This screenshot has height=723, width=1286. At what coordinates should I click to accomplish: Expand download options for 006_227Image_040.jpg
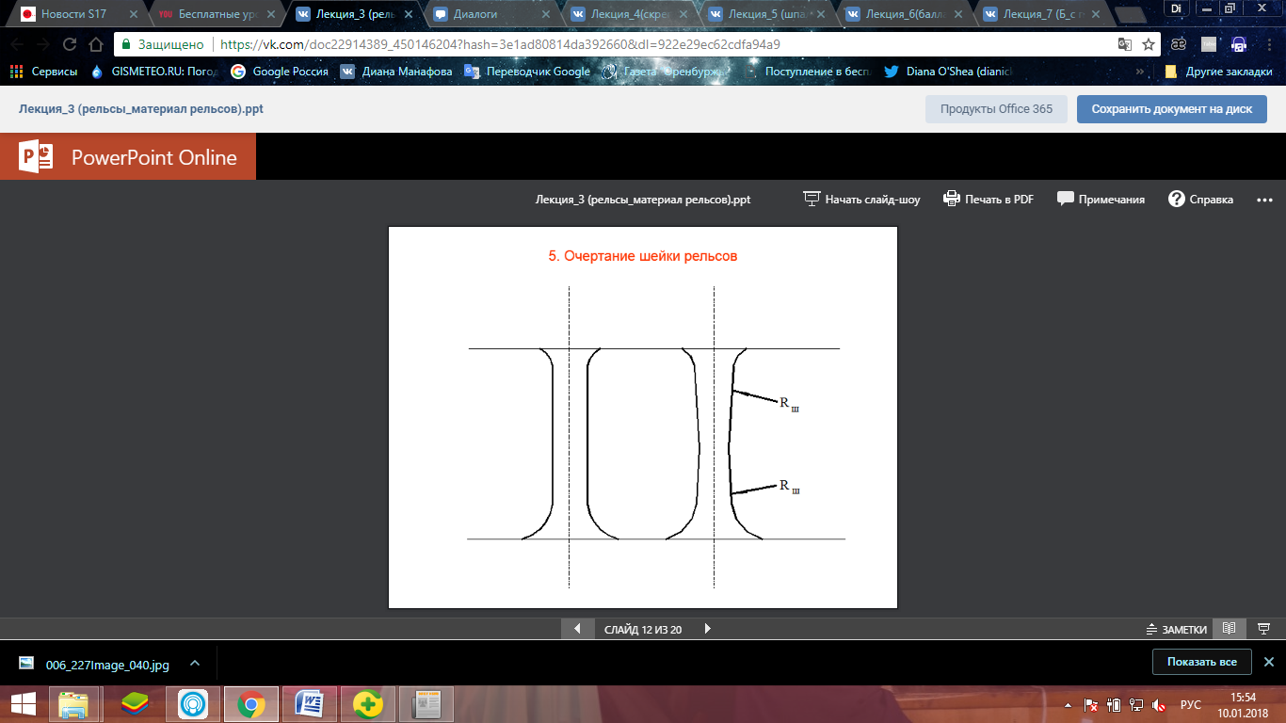click(x=195, y=664)
